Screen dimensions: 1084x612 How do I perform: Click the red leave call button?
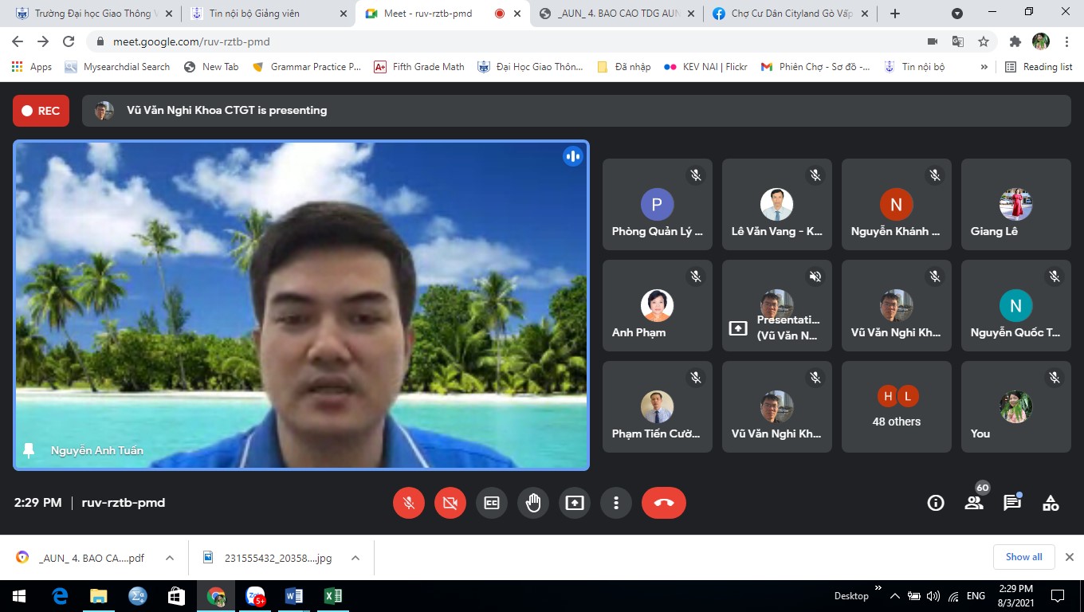663,503
